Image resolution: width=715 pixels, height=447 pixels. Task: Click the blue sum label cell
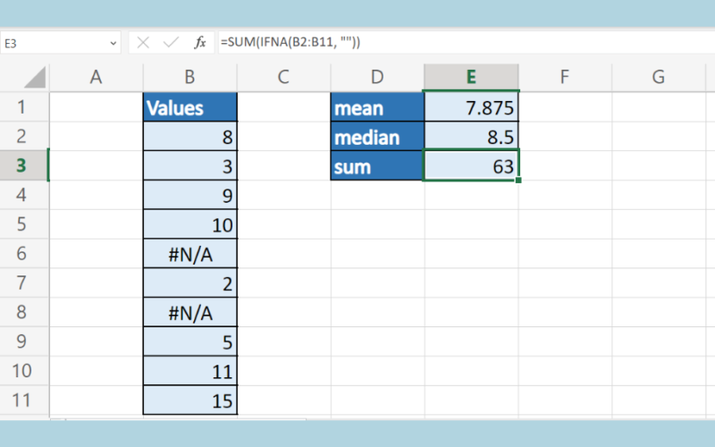[377, 166]
